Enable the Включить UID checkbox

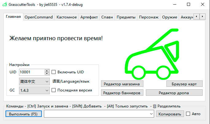coord(54,72)
